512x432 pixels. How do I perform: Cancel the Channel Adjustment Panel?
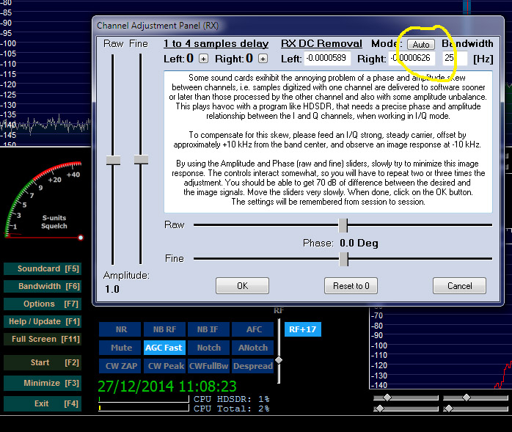pyautogui.click(x=459, y=286)
